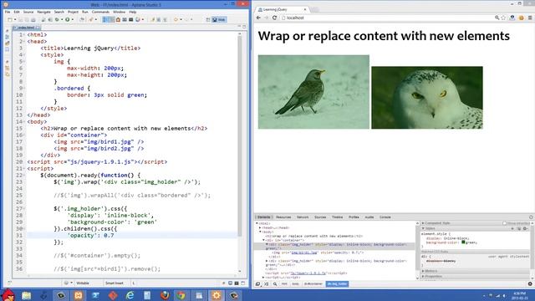Open the Project menu

tap(73, 12)
